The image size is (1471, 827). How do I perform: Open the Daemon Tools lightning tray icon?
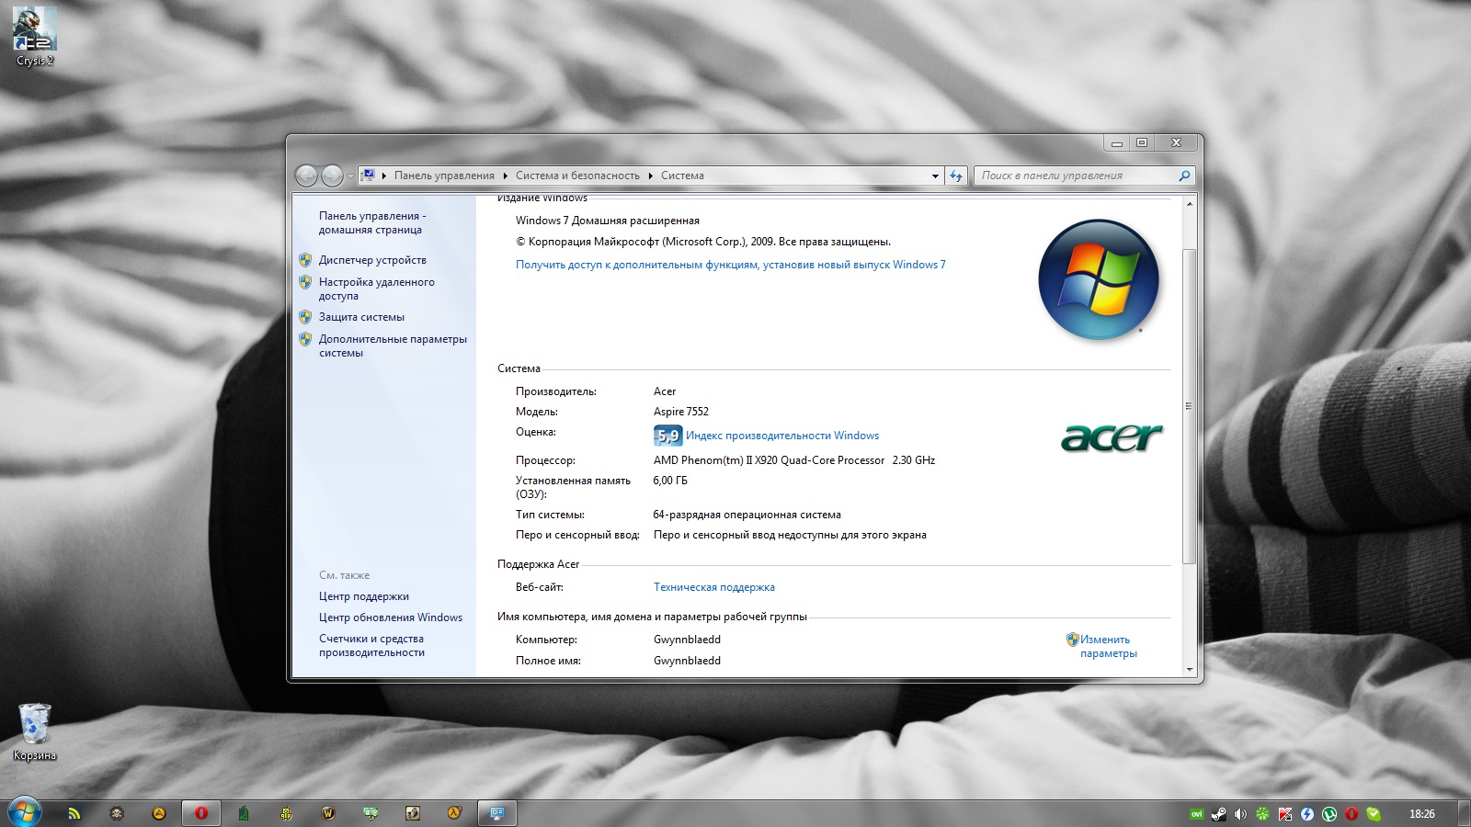pos(1307,814)
